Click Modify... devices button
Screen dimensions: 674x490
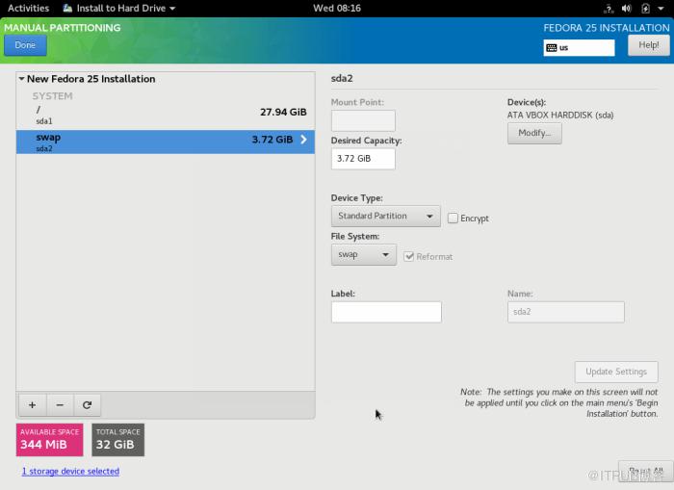coord(534,133)
